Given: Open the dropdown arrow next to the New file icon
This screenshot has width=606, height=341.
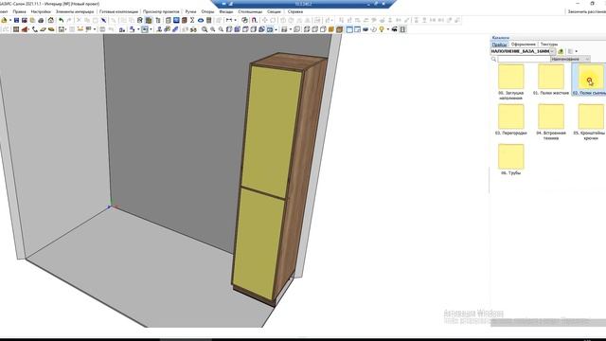Looking at the screenshot, I should (10, 20).
